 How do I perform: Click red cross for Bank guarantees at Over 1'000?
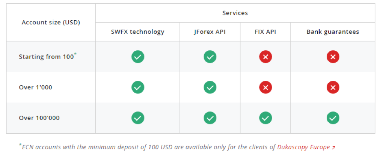(x=333, y=87)
